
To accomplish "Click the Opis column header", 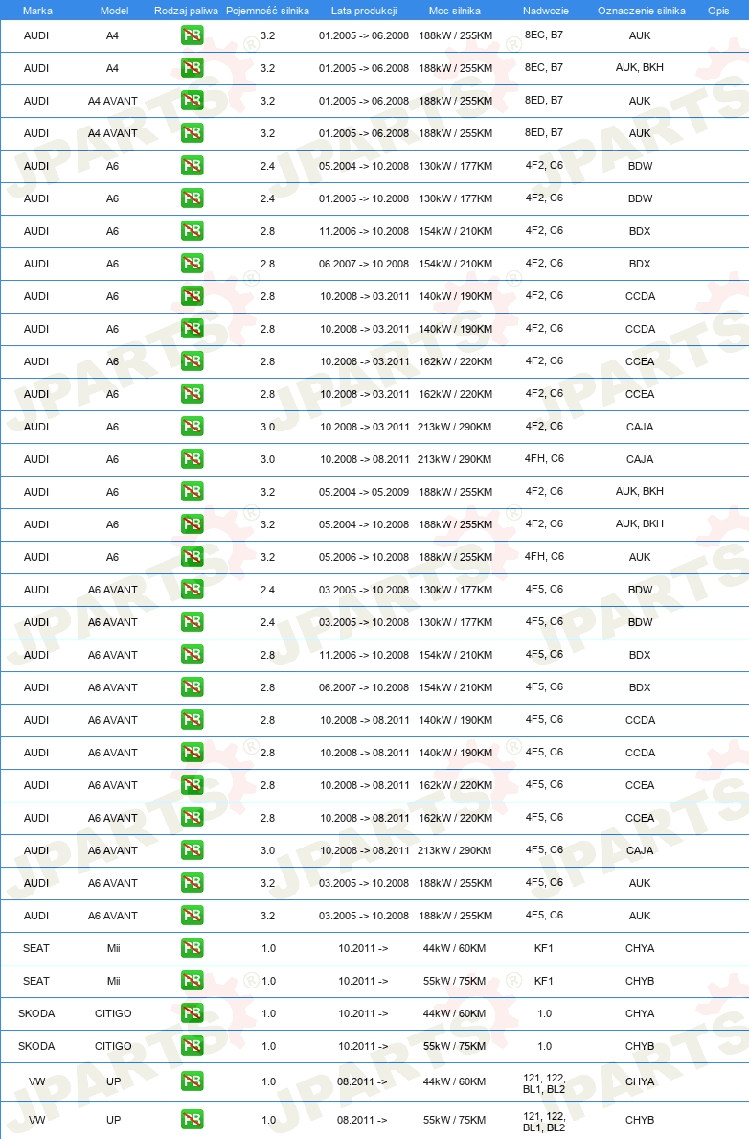I will (718, 11).
